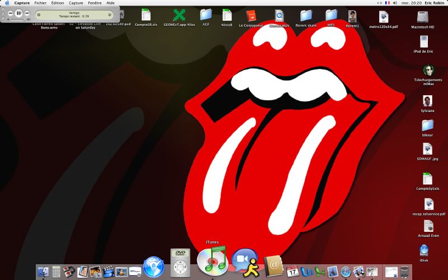Open the Apple menu
Viewport: 448px width, 280px height.
(x=7, y=3)
